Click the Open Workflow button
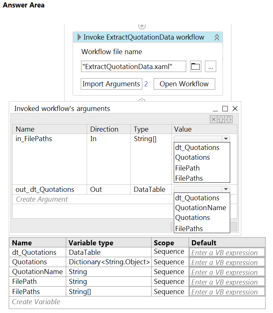The height and width of the screenshot is (313, 273). (x=184, y=84)
